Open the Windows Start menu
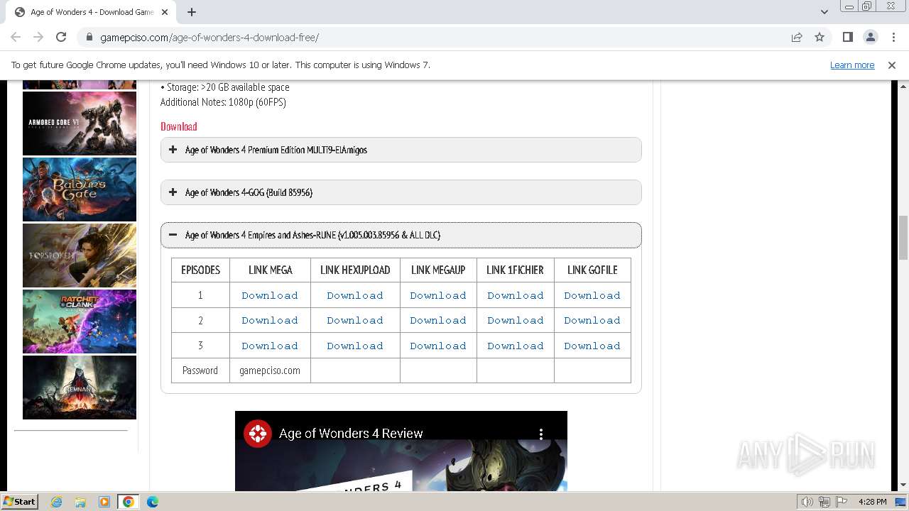This screenshot has height=511, width=909. coord(20,501)
